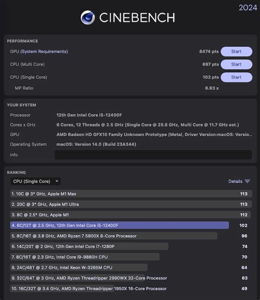The image size is (260, 300).
Task: Select the Apple M1 Max ranking entry
Action: (x=131, y=194)
